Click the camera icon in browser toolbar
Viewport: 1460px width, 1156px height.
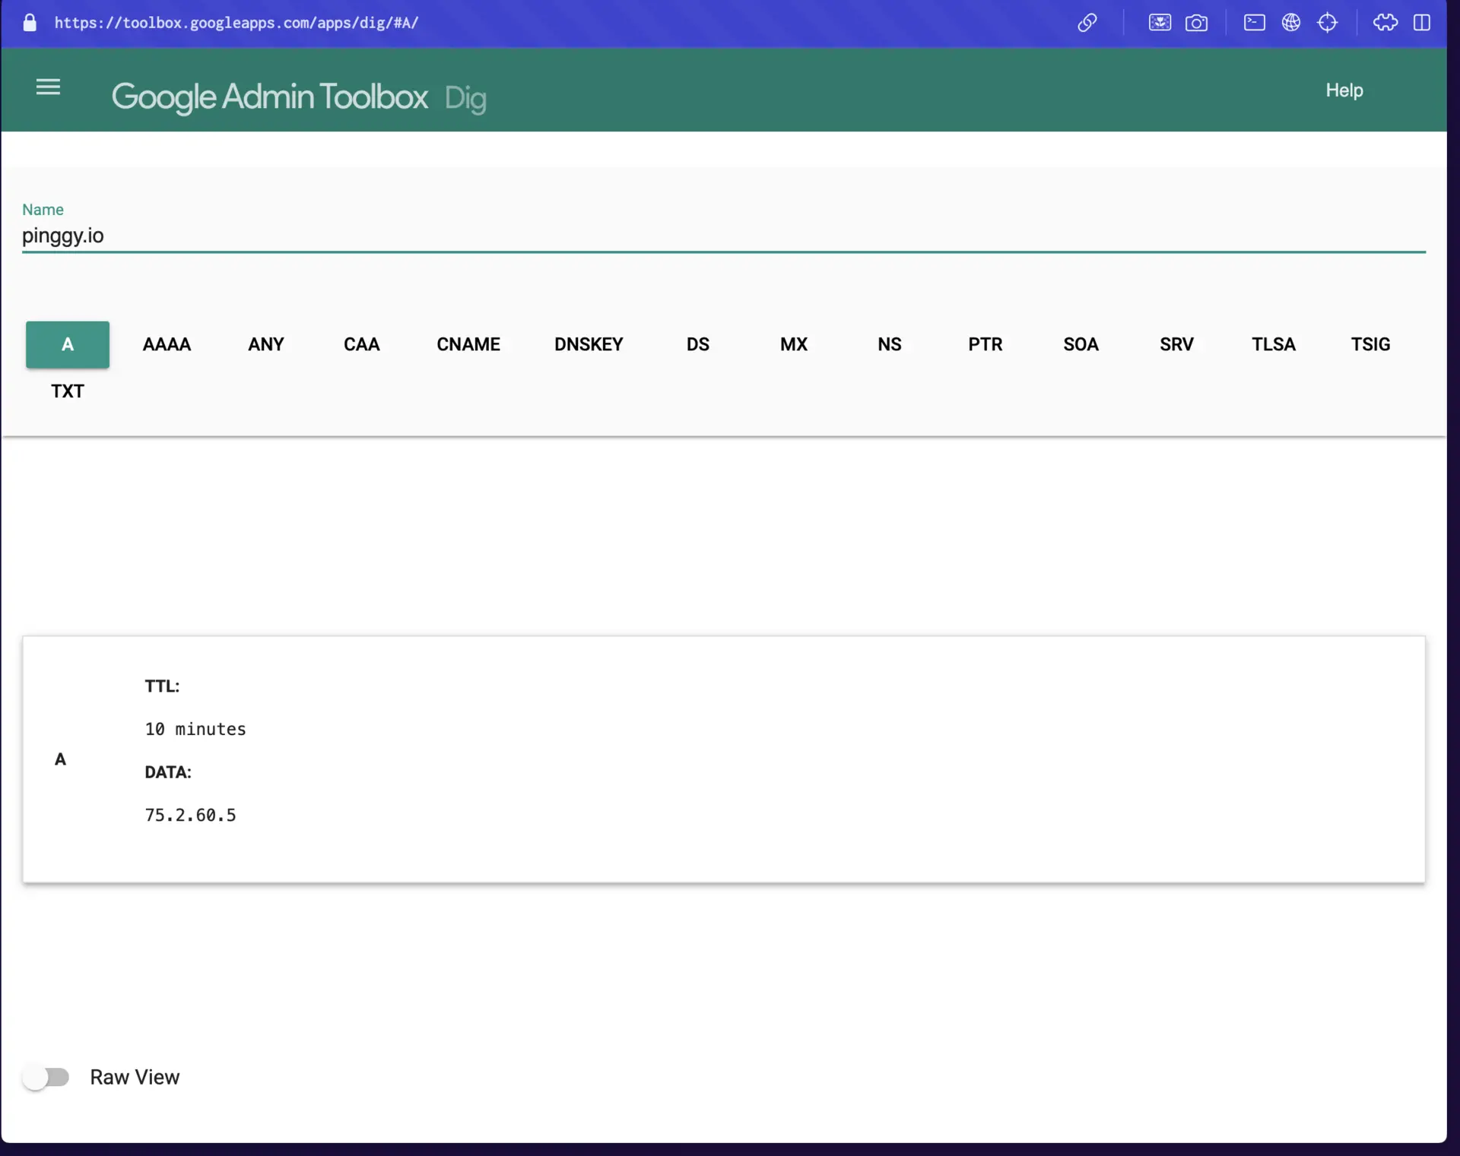tap(1197, 23)
